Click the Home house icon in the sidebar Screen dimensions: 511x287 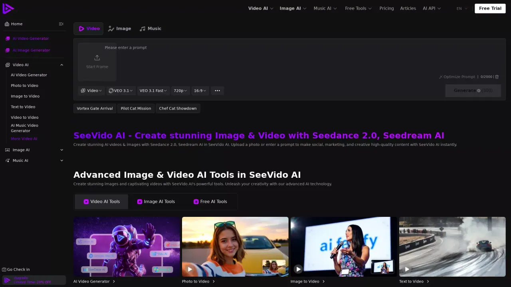(x=7, y=24)
